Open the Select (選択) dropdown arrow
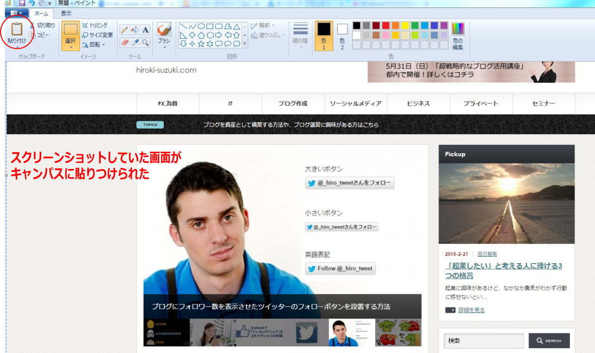This screenshot has height=353, width=595. tap(70, 48)
